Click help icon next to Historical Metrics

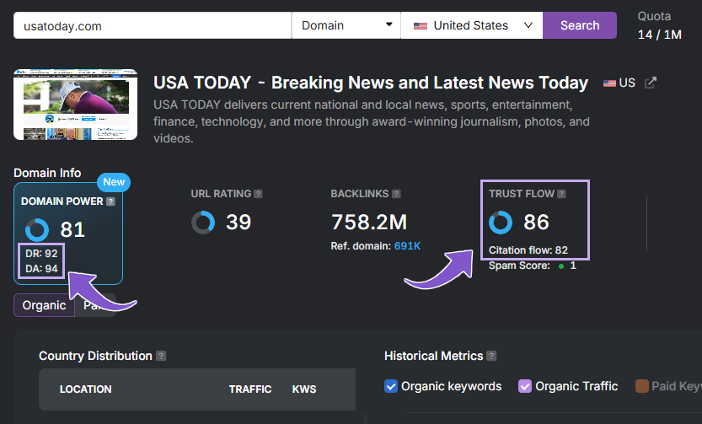tap(491, 356)
